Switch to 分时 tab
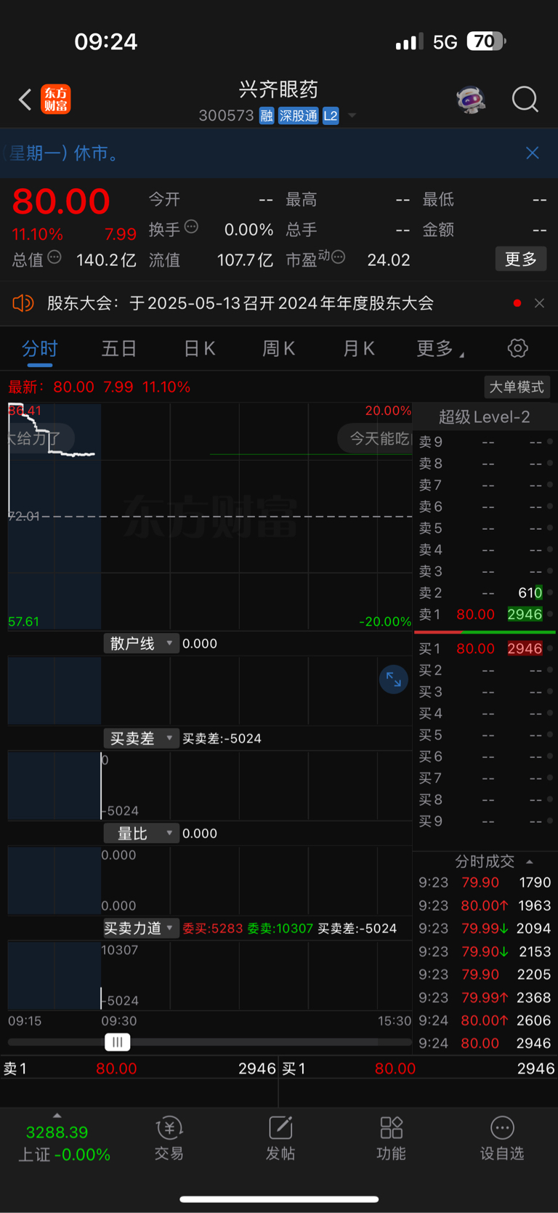558x1213 pixels. click(40, 349)
